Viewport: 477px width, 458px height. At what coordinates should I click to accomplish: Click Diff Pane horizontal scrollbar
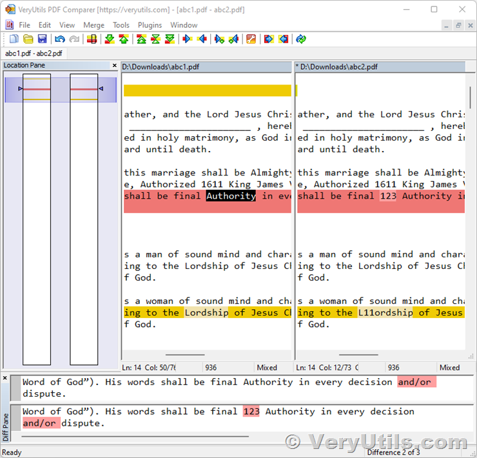tap(135, 436)
